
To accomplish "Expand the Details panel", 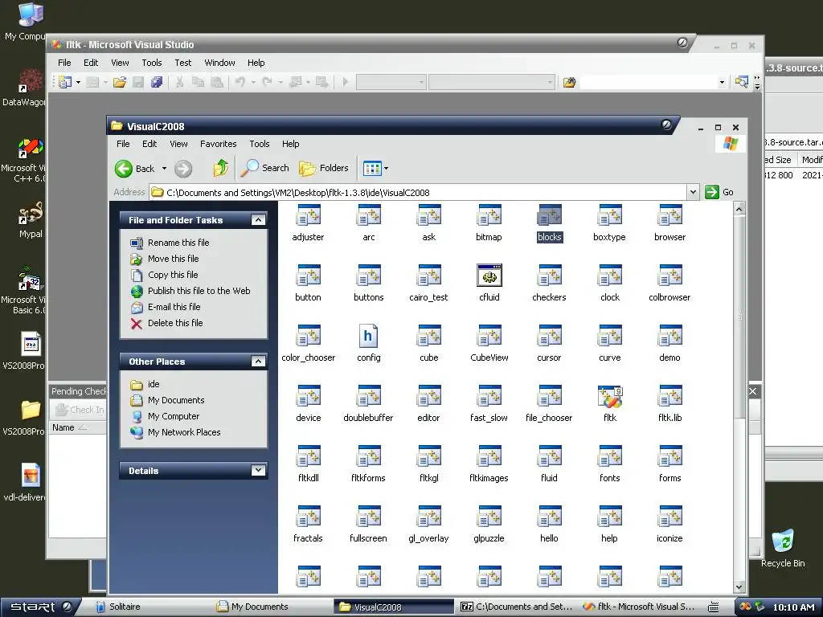I will click(x=258, y=470).
